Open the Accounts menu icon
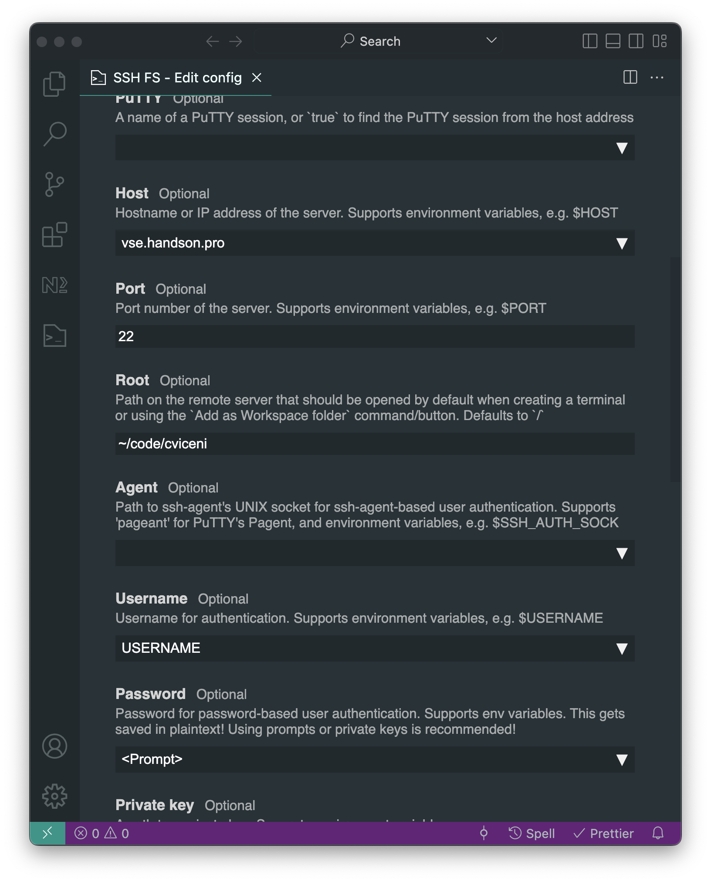This screenshot has width=711, height=882. click(x=54, y=746)
